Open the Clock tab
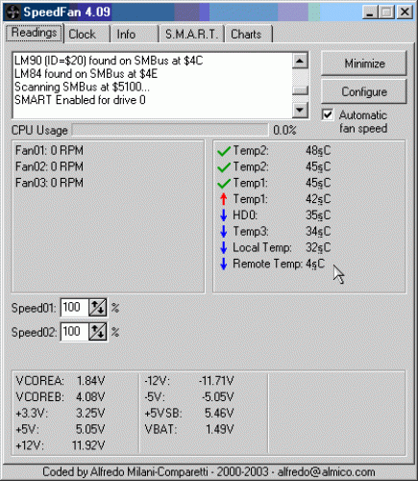Viewport: 418px width, 481px height. (87, 34)
